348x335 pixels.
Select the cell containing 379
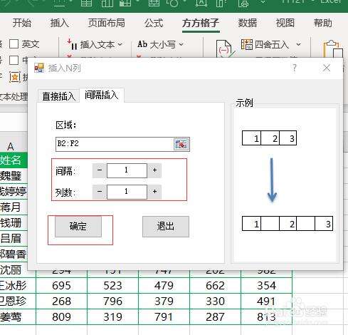[164, 301]
